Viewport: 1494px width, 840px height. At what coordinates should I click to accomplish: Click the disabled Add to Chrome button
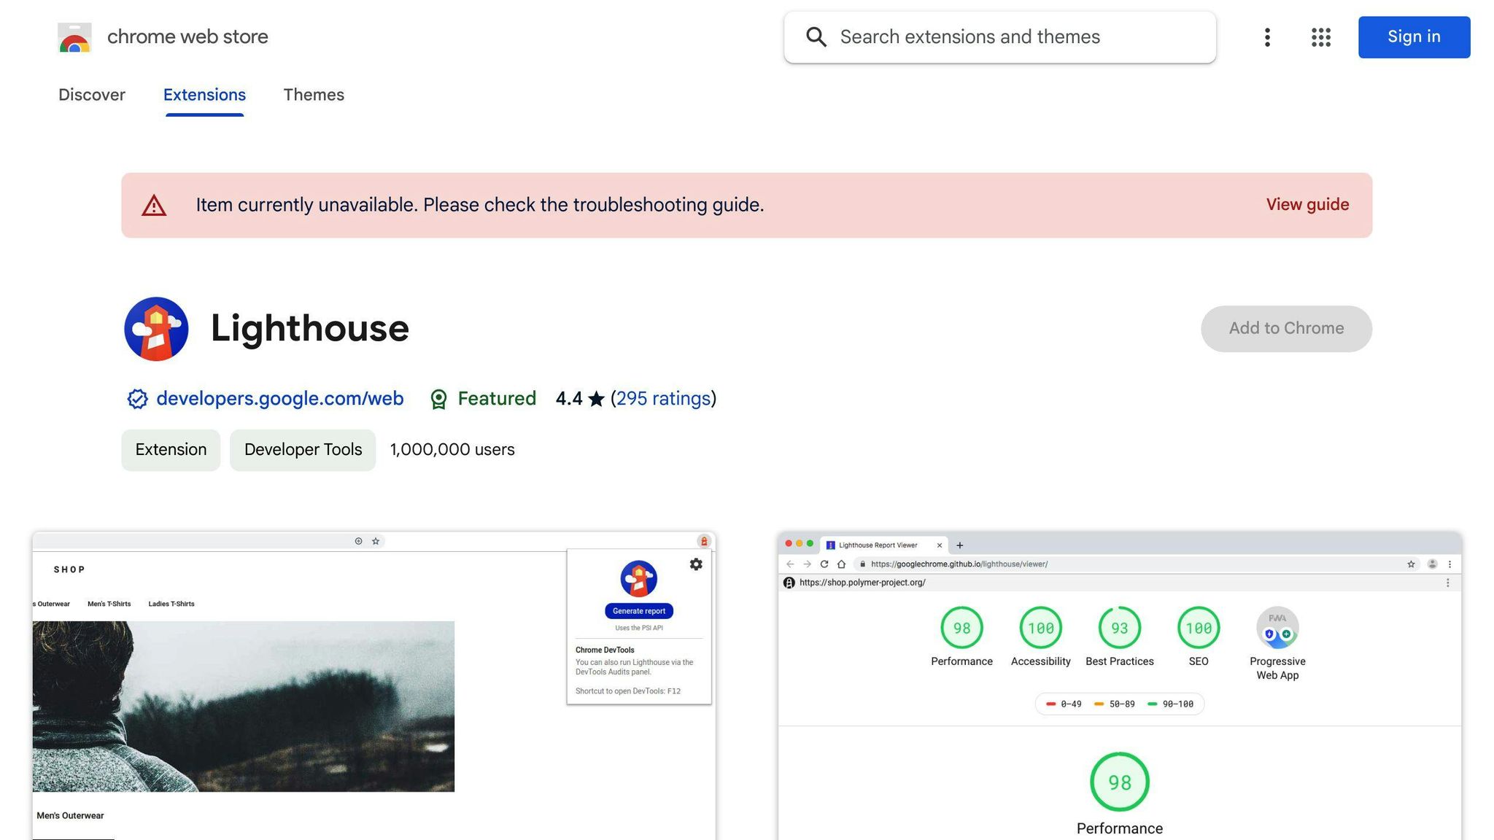pos(1286,329)
